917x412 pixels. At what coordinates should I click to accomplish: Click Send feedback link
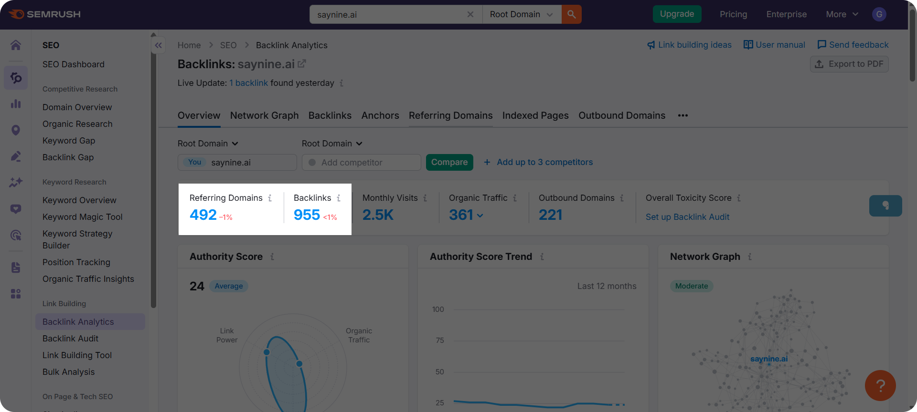(x=853, y=45)
